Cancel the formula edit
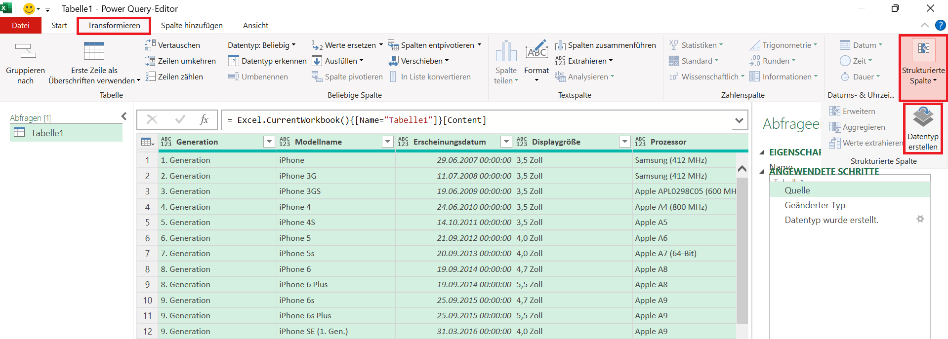Viewport: 948px width, 339px height. pos(152,119)
